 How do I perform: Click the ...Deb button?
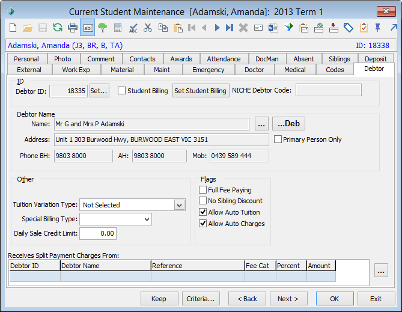[x=288, y=124]
